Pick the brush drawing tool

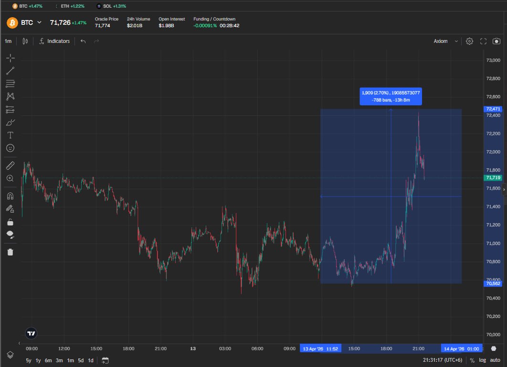click(11, 122)
